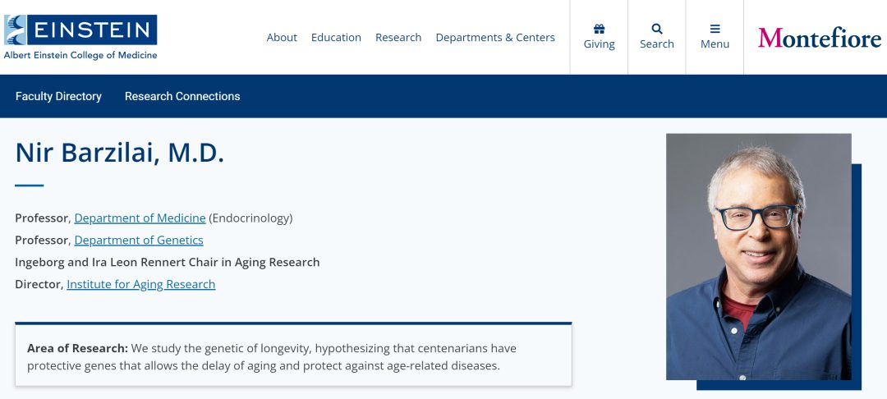
Task: Click the Montefiore logo
Action: pos(819,38)
